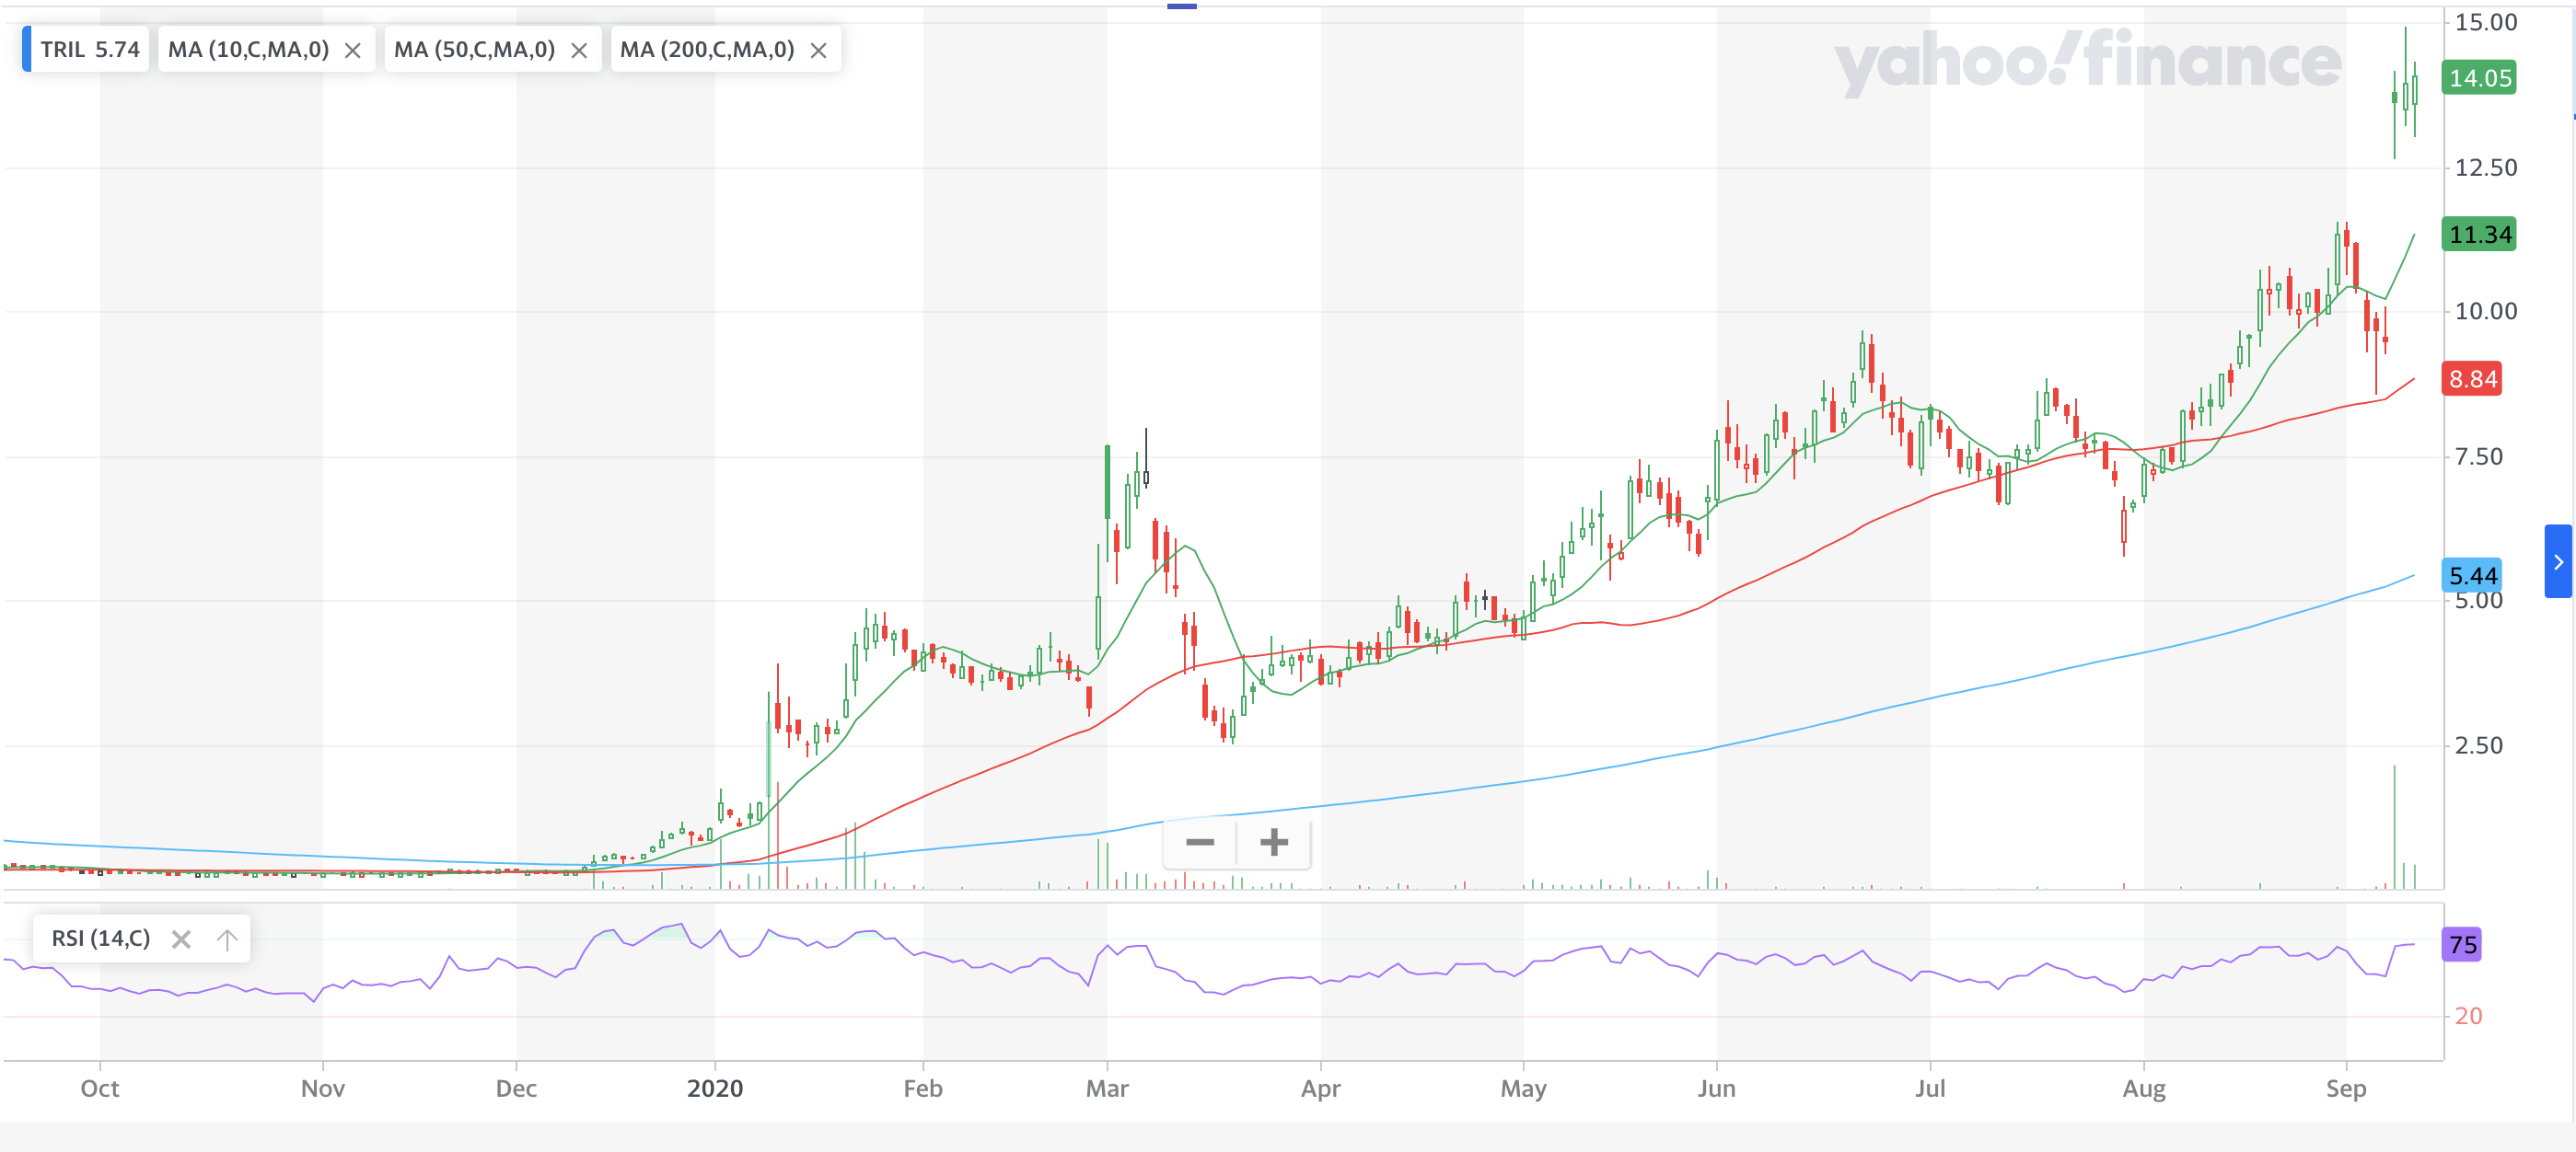Screen dimensions: 2576x1152
Task: Click the Feb date axis label
Action: tap(923, 1089)
